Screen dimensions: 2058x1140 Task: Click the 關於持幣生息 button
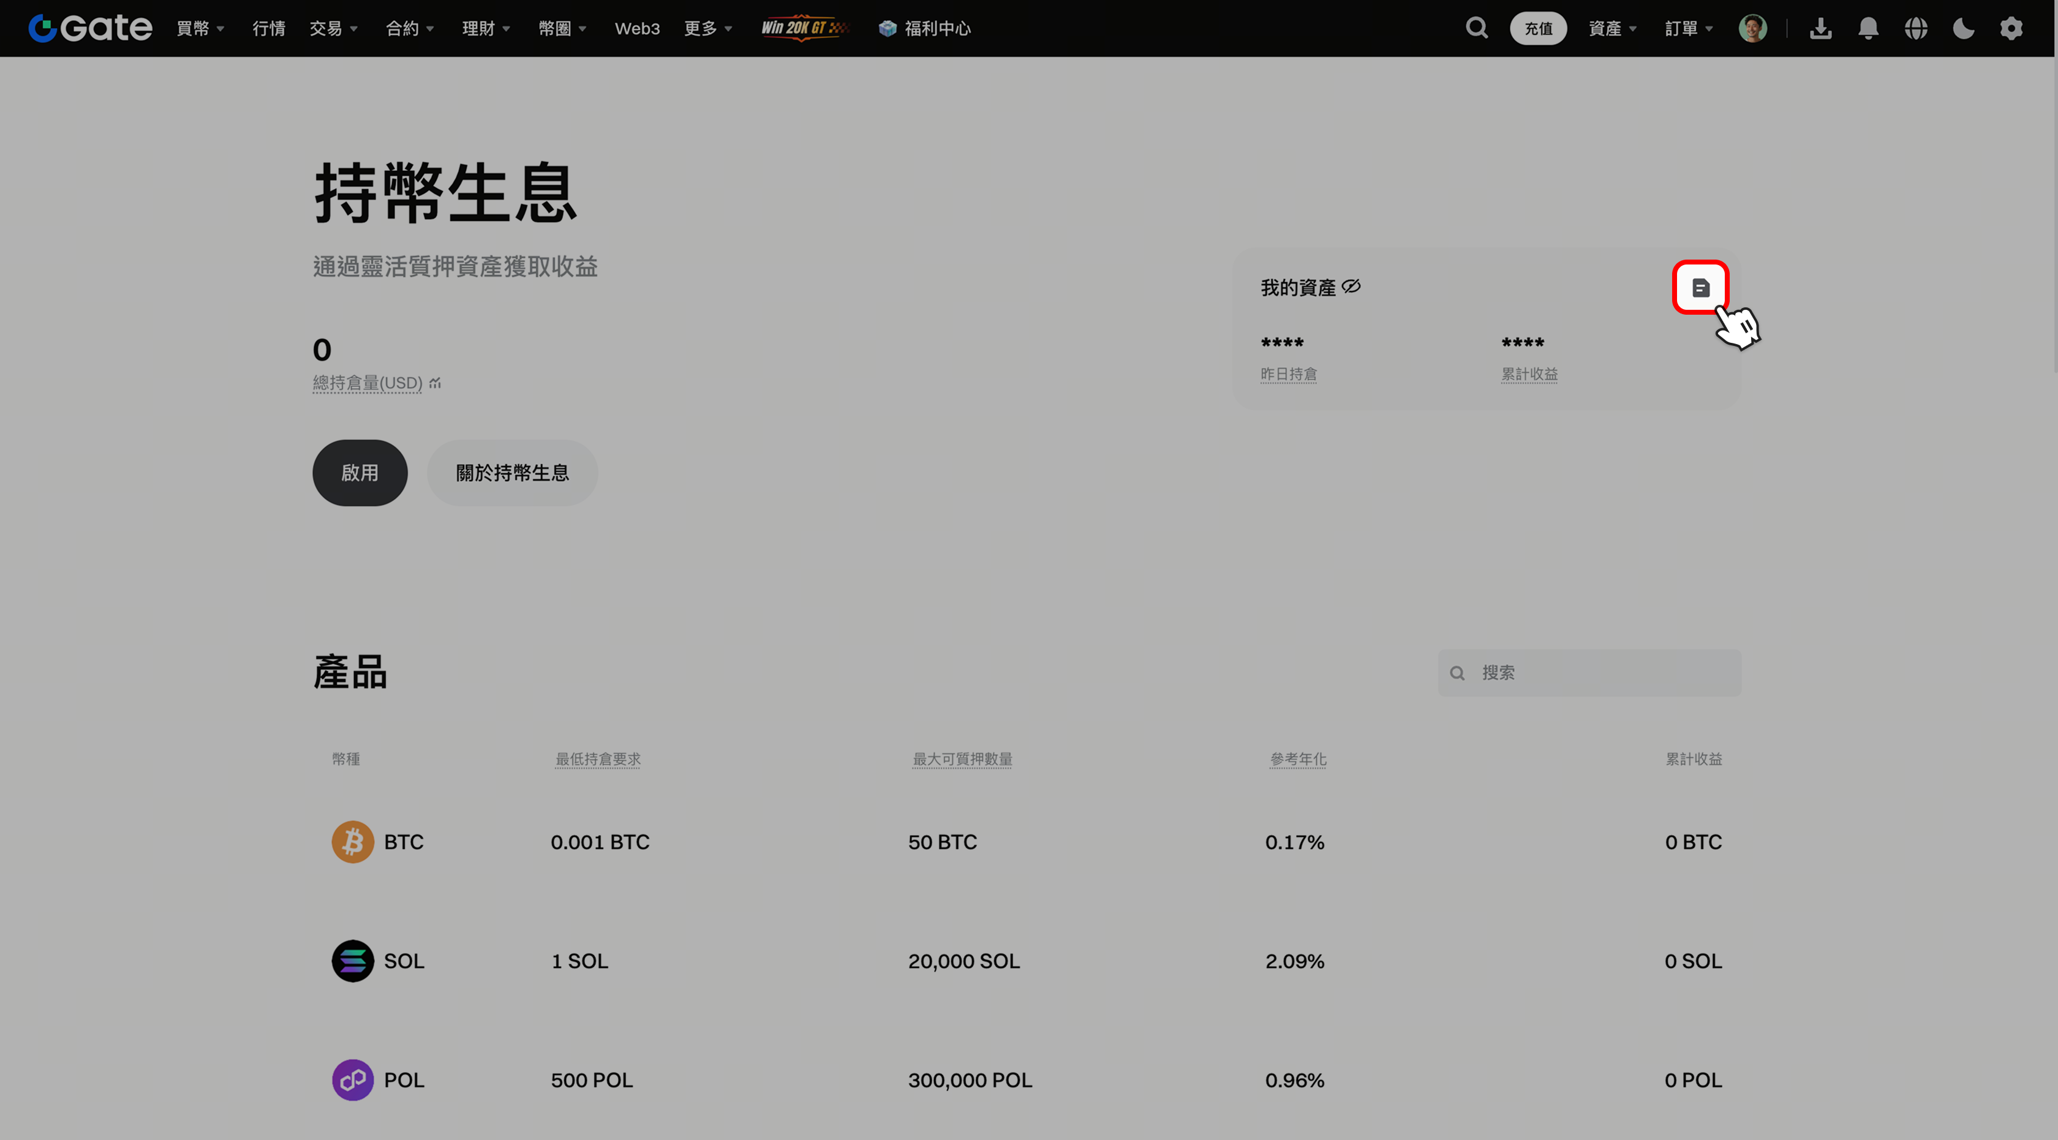pyautogui.click(x=512, y=473)
